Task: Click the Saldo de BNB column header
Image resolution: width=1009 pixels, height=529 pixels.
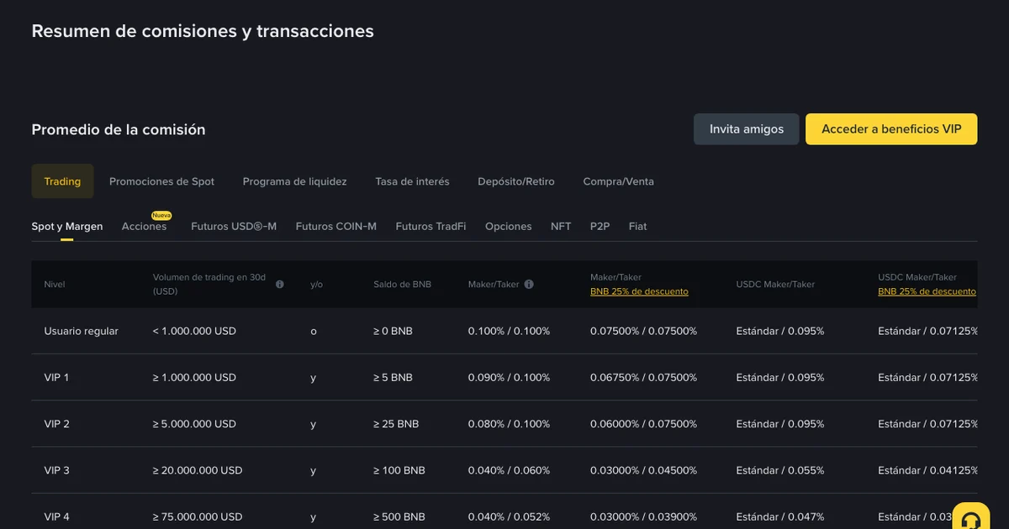Action: click(x=402, y=285)
